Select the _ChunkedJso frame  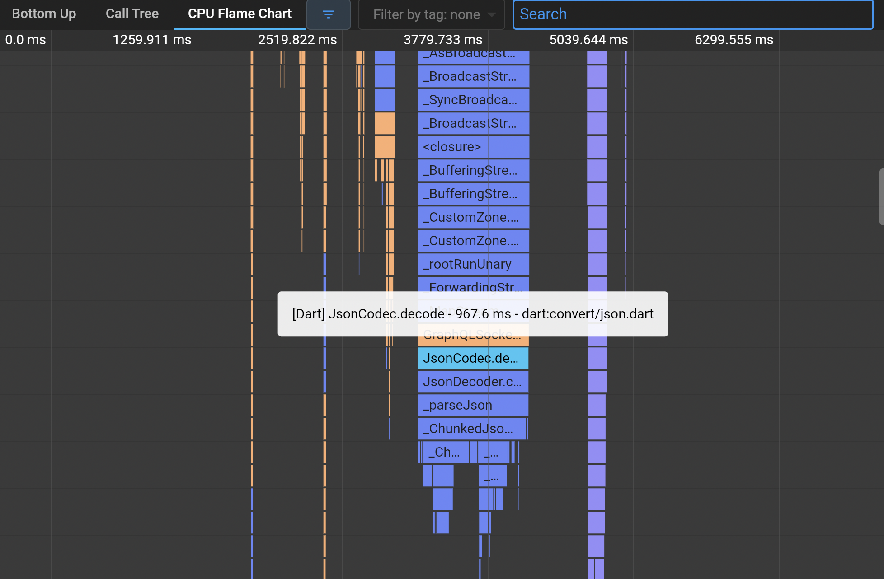tap(472, 429)
